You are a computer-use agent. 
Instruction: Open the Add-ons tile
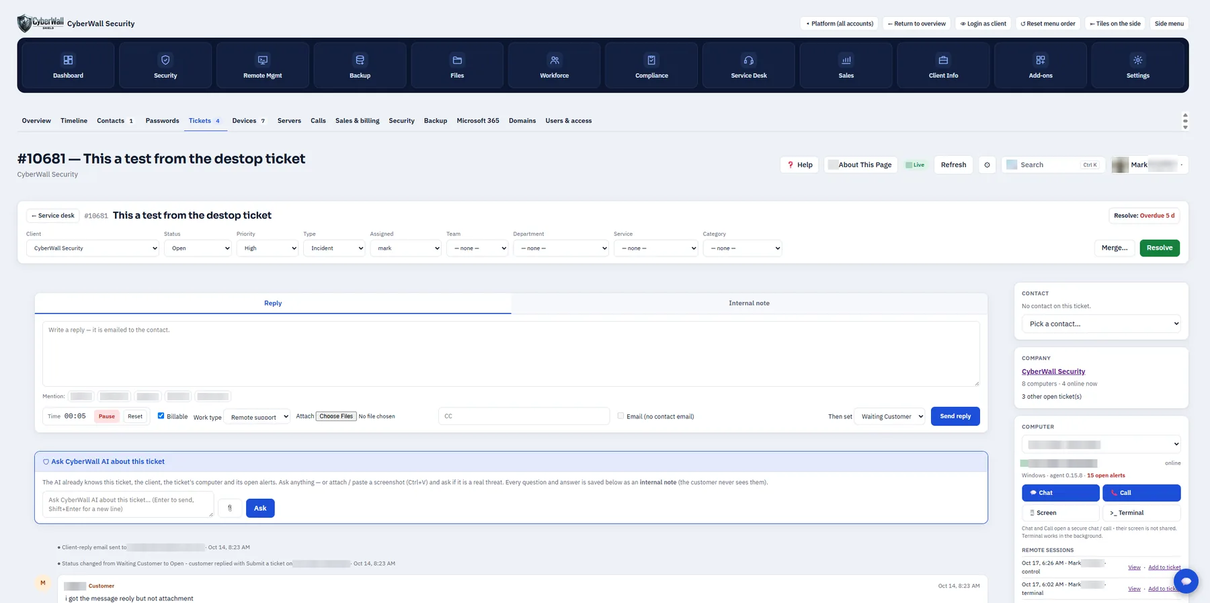[x=1041, y=65]
